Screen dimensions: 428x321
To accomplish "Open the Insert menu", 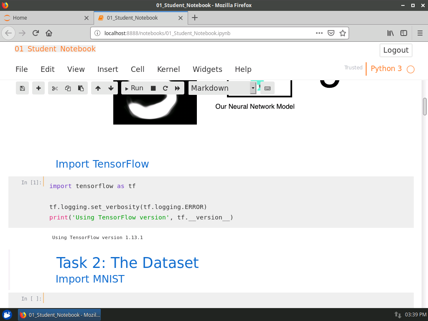I will 108,69.
